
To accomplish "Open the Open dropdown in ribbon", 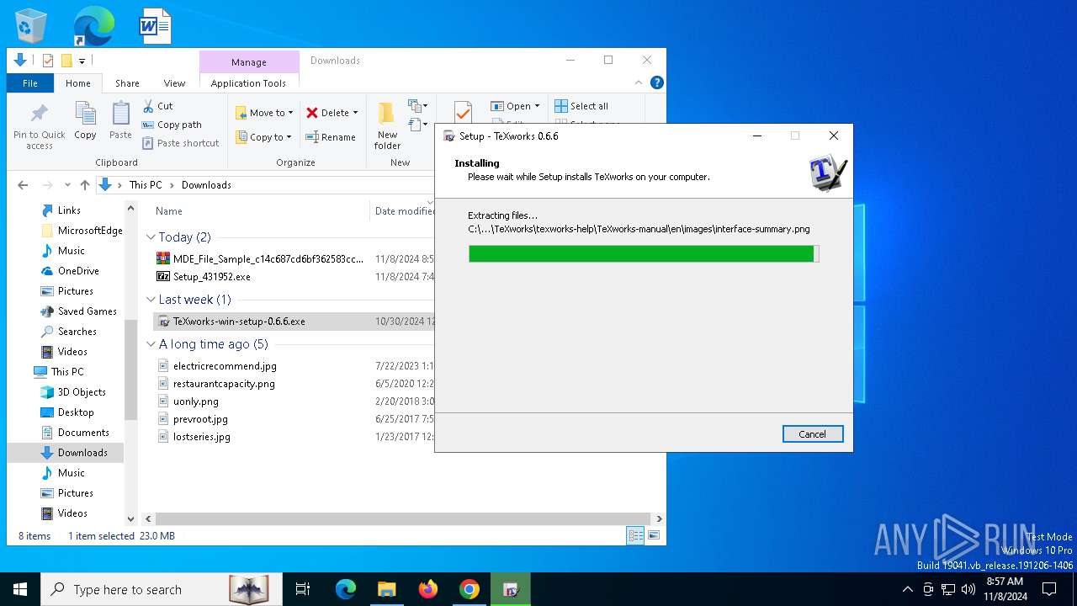I will pos(515,106).
